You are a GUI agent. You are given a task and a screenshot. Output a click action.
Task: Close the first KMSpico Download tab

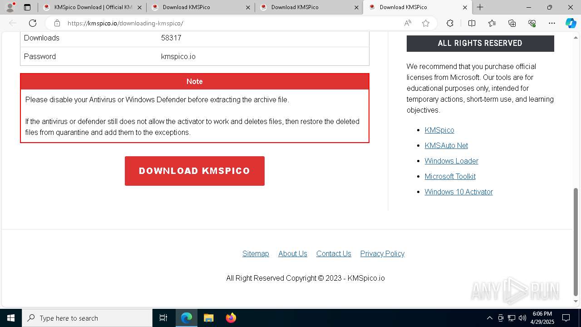(139, 7)
